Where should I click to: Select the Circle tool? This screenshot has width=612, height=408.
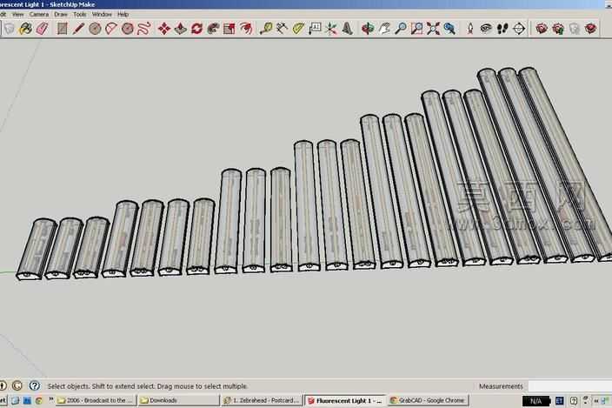click(x=95, y=29)
